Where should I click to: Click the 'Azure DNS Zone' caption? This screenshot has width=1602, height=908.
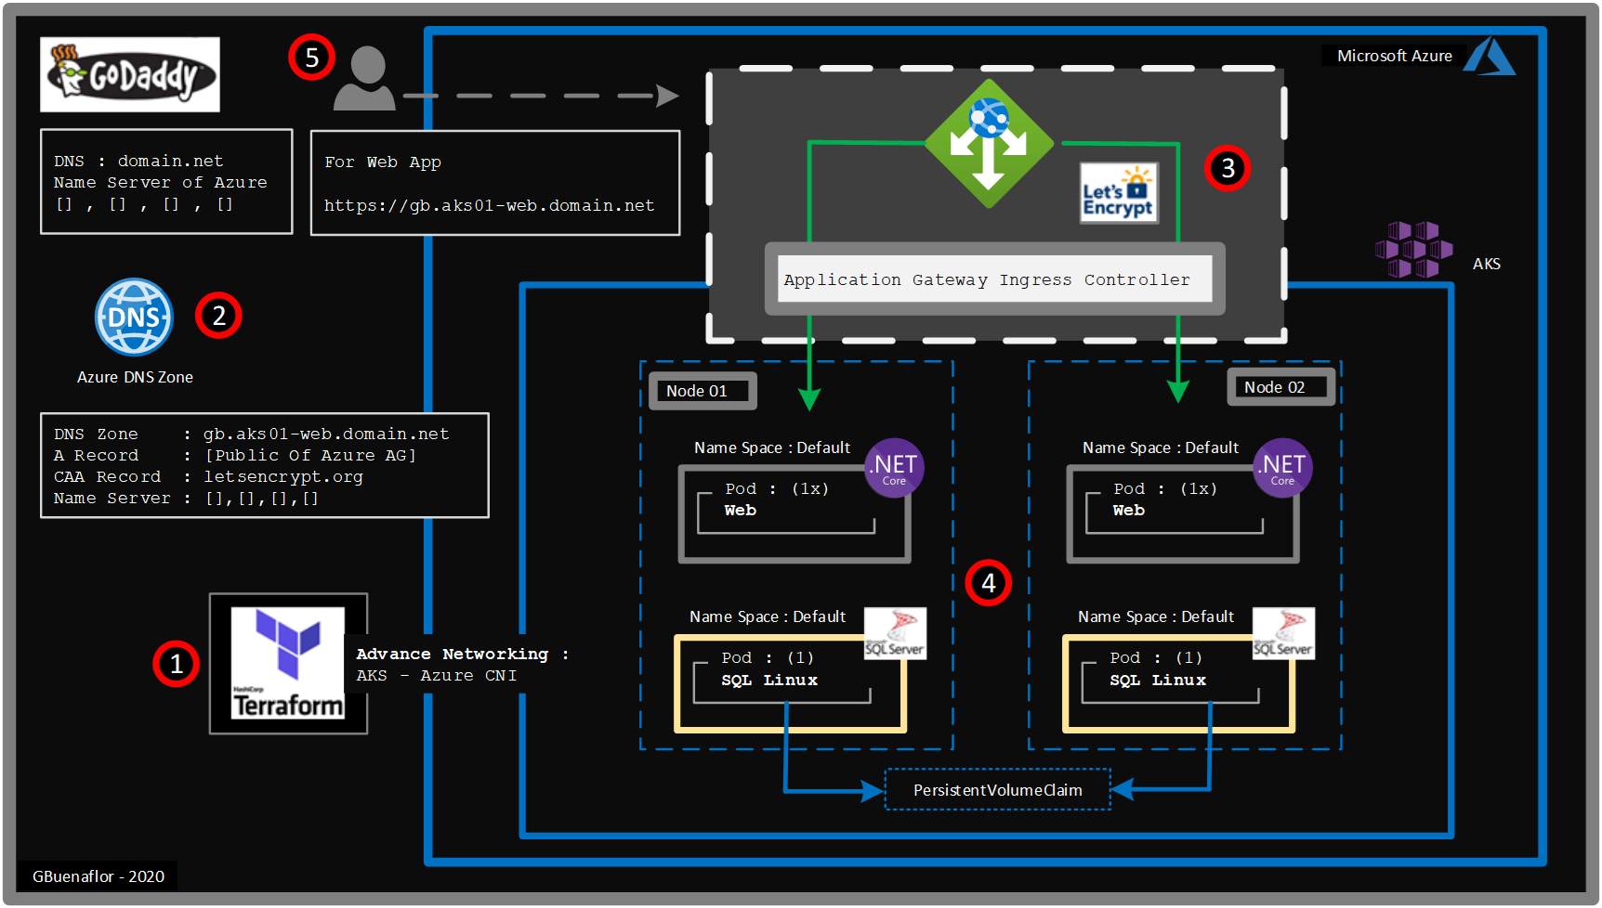click(x=135, y=377)
